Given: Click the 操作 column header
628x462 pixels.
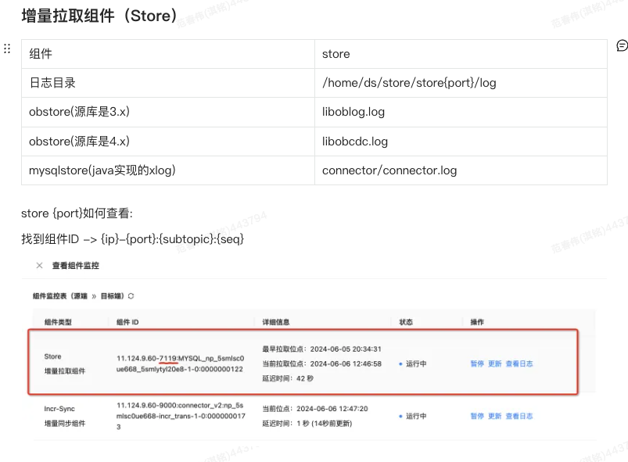Looking at the screenshot, I should pyautogui.click(x=477, y=322).
